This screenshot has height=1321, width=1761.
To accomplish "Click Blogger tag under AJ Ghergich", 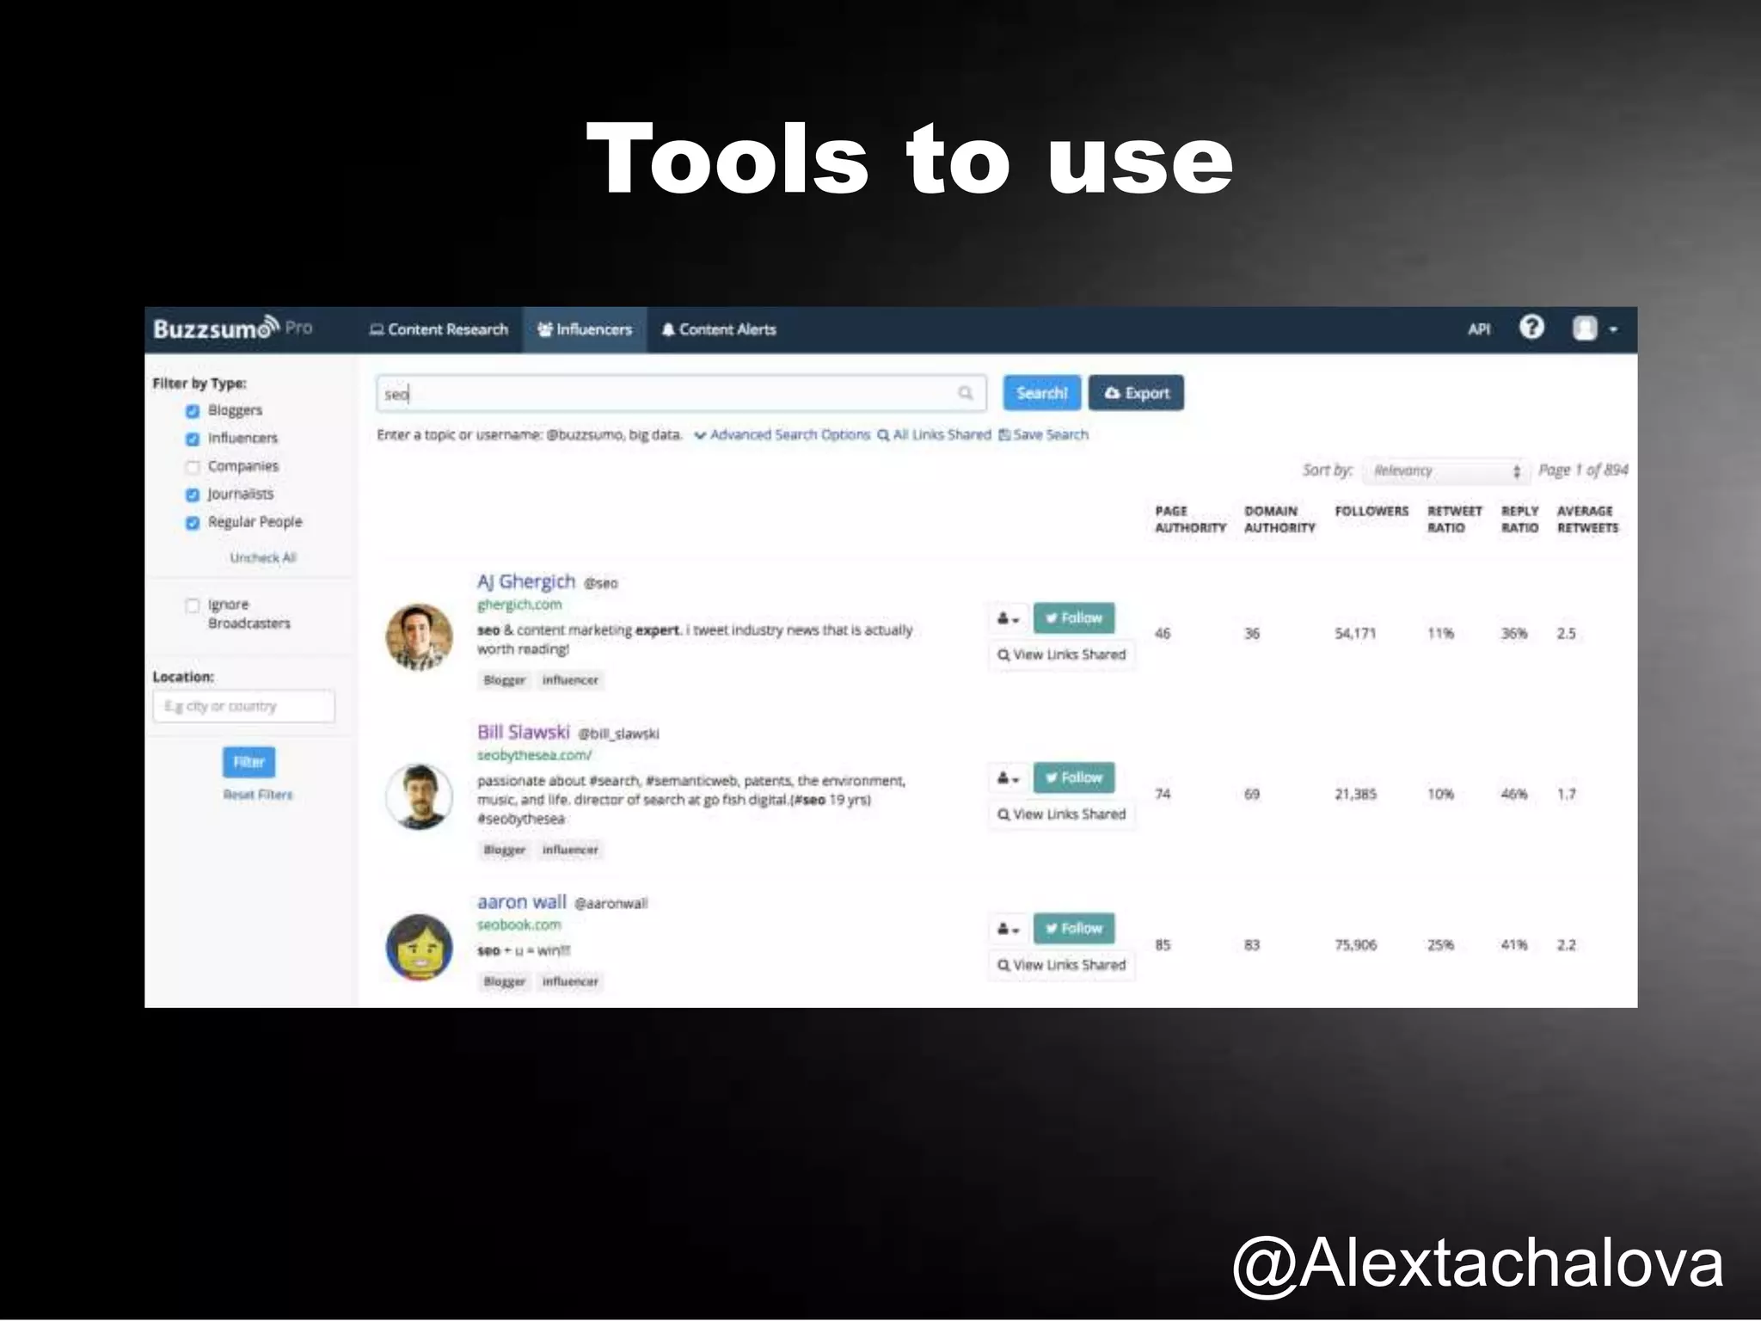I will (x=504, y=680).
